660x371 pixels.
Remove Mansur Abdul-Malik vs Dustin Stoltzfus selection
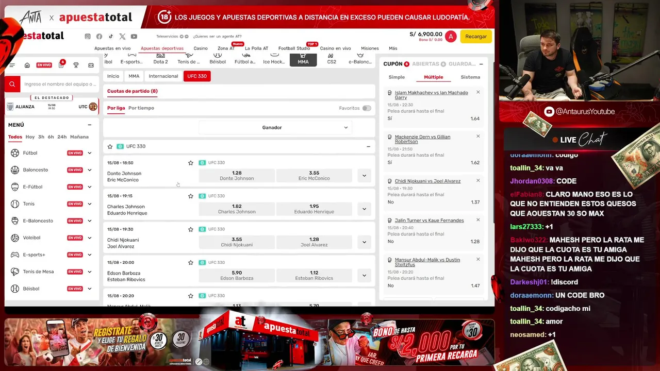[x=478, y=259]
